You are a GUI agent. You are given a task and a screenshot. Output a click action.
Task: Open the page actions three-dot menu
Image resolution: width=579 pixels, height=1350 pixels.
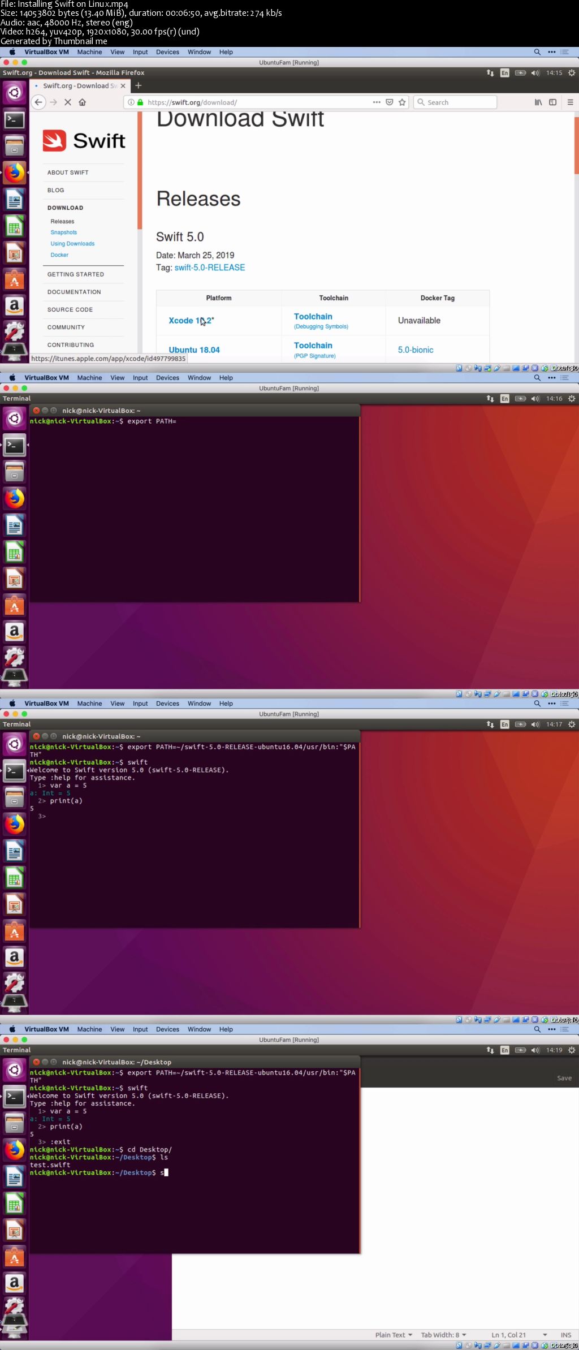click(377, 102)
